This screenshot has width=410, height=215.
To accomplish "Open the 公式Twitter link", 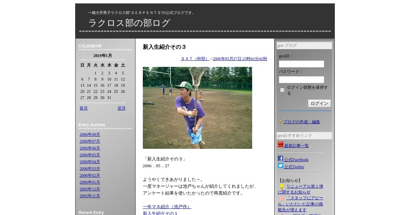I will (294, 167).
